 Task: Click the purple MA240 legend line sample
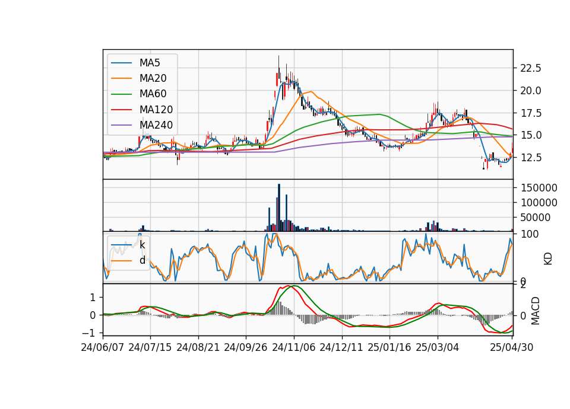(121, 125)
